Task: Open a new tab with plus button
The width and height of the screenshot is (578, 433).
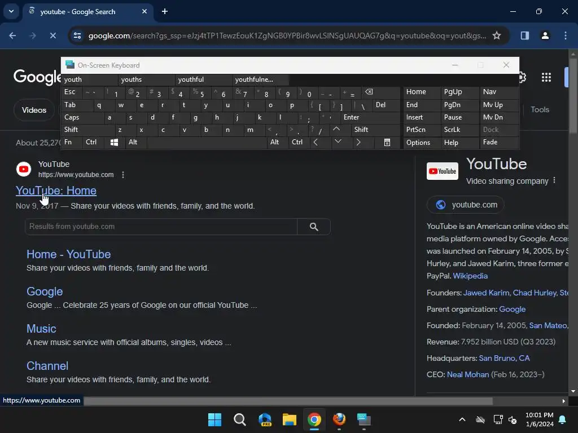Action: click(x=165, y=11)
